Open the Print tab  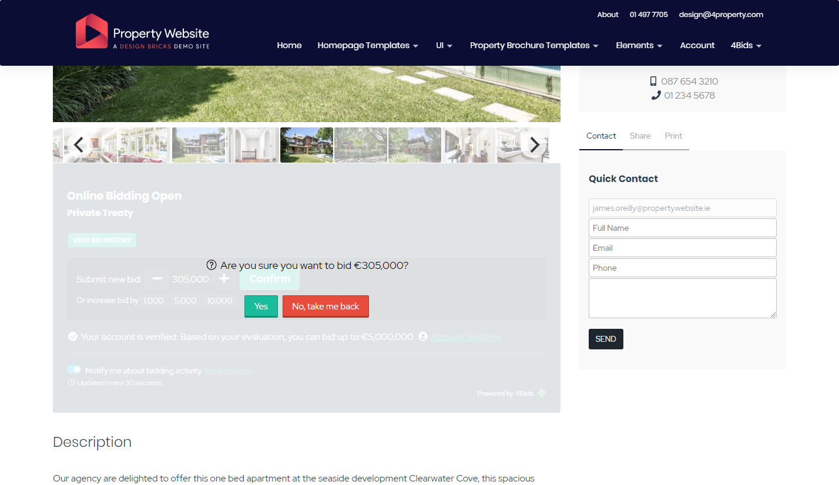673,136
